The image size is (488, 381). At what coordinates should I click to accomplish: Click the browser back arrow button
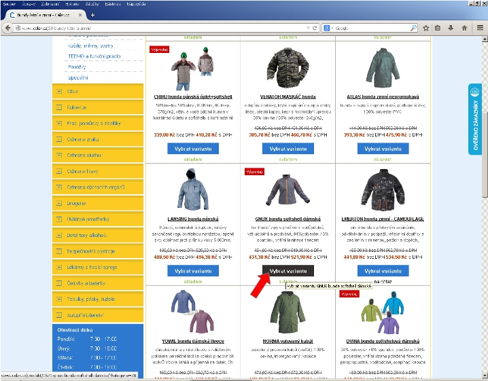point(7,28)
